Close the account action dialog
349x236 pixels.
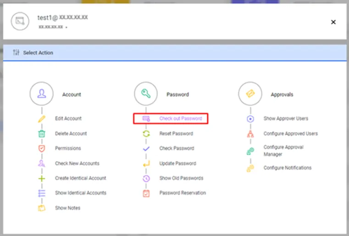[x=333, y=22]
